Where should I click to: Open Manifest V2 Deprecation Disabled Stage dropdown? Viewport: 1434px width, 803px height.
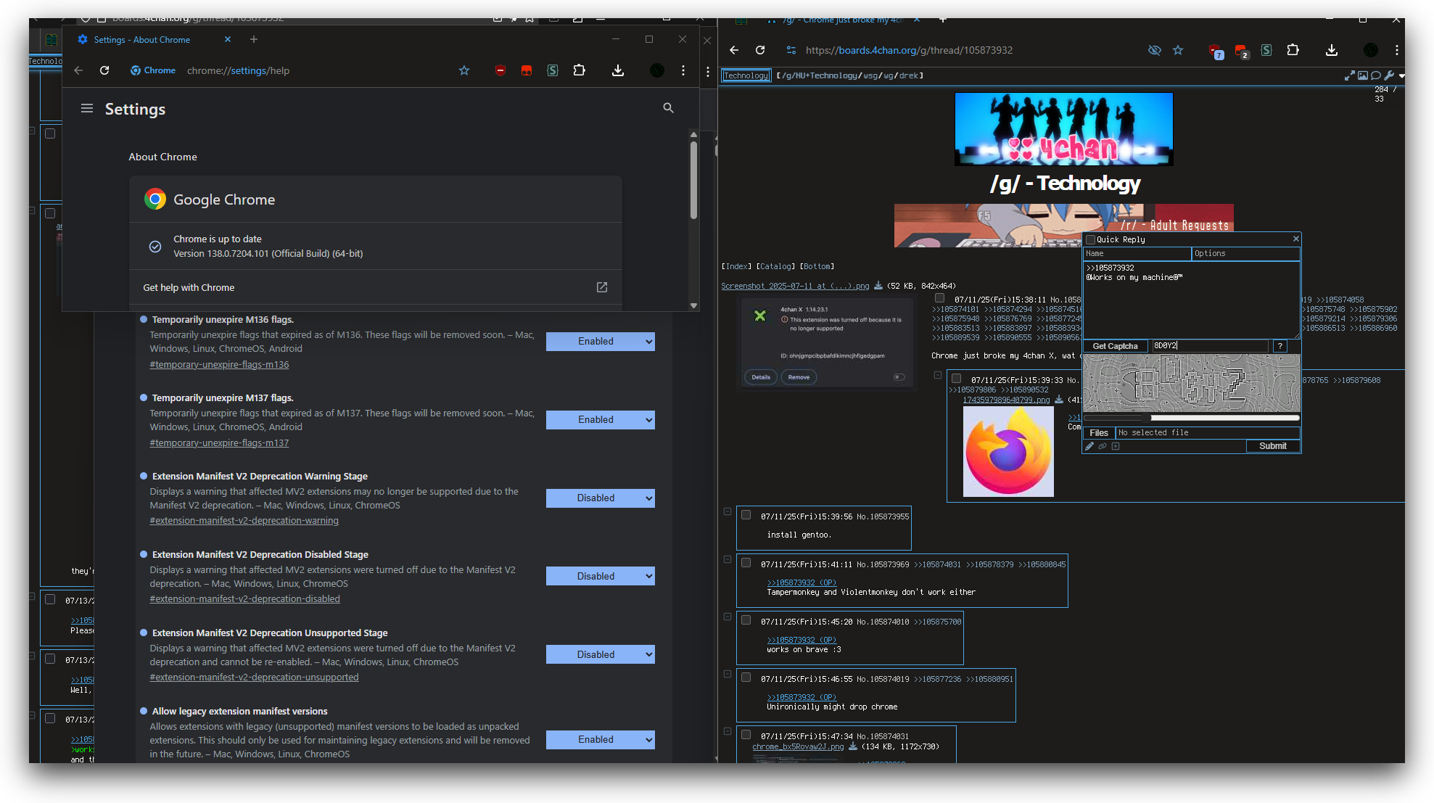pyautogui.click(x=601, y=577)
